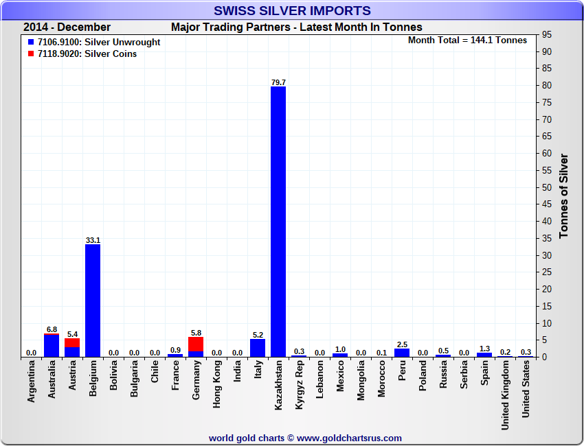Select the Belgium bar

(x=93, y=300)
